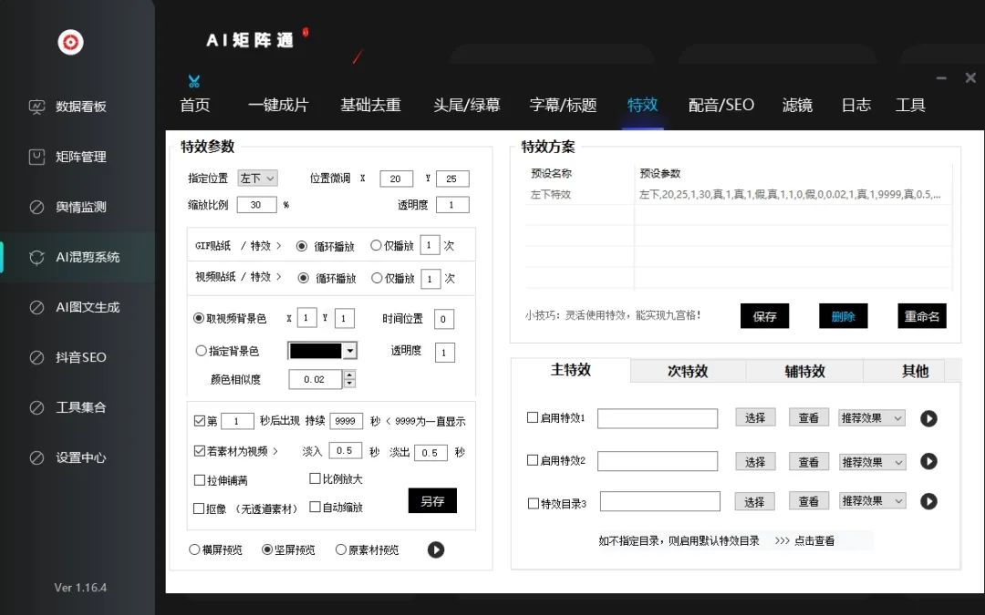Click the 启用特效1 path field
Image resolution: width=985 pixels, height=615 pixels.
coord(657,418)
